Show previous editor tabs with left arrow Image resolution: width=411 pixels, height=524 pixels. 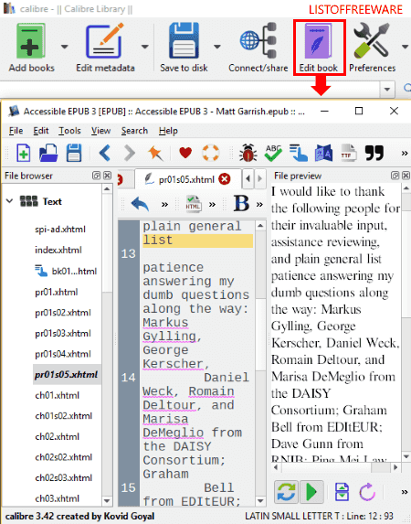coord(248,178)
